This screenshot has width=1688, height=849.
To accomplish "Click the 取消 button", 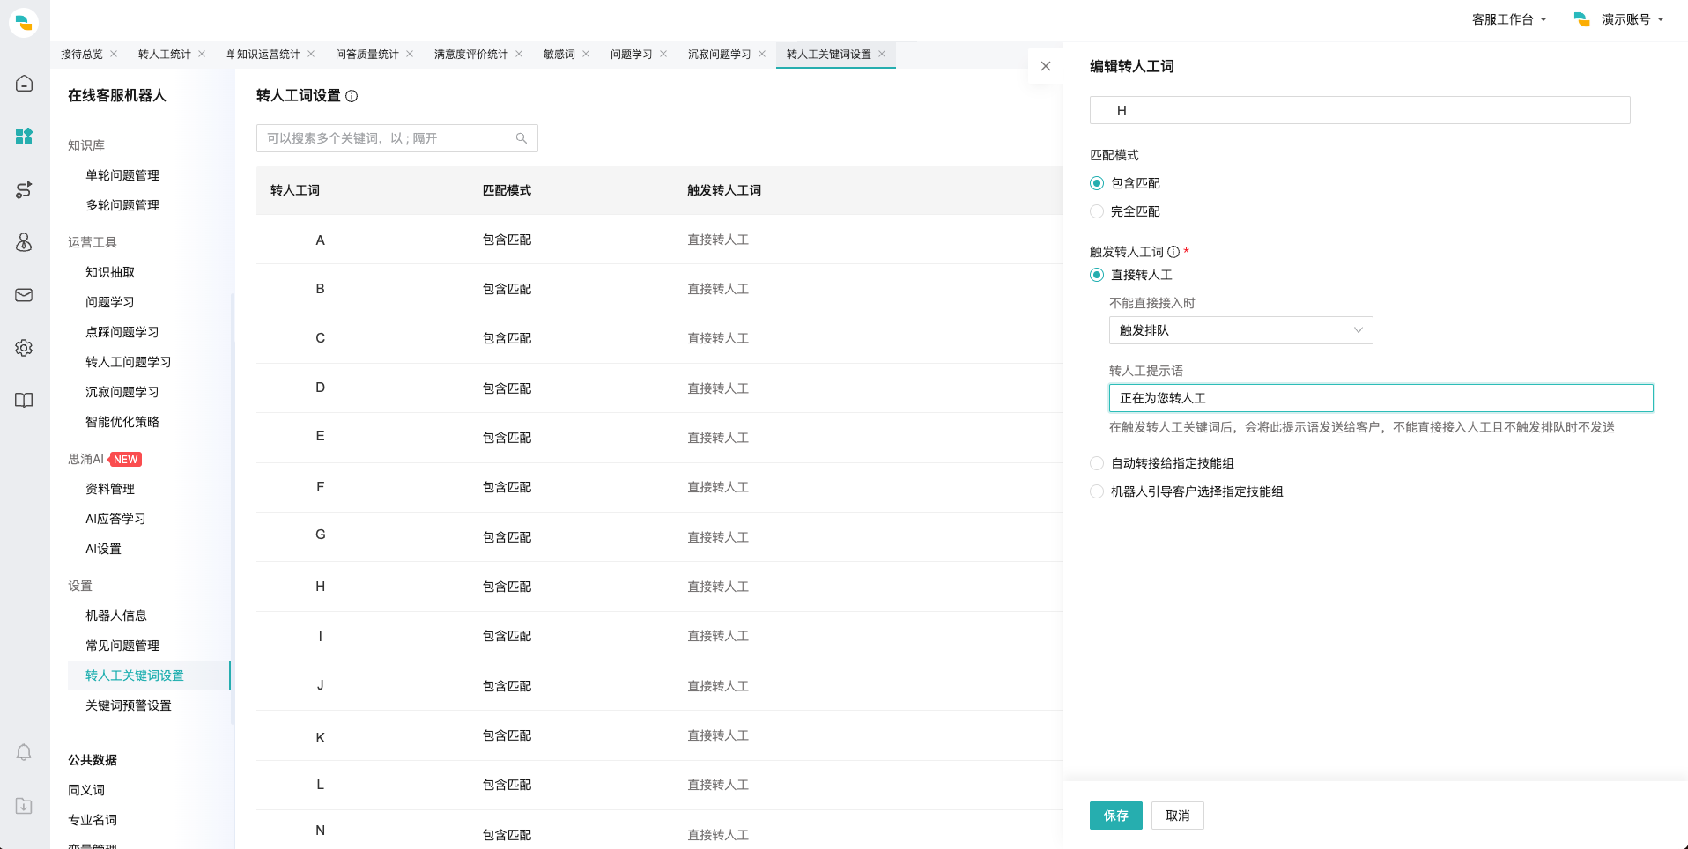I will coord(1178,816).
